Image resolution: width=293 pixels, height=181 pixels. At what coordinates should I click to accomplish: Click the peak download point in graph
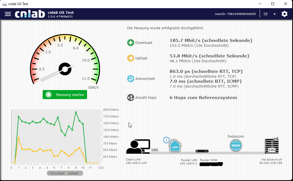[76, 112]
